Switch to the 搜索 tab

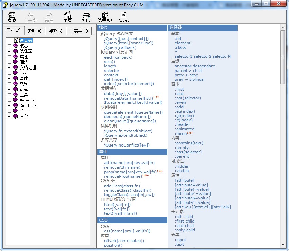point(55,31)
